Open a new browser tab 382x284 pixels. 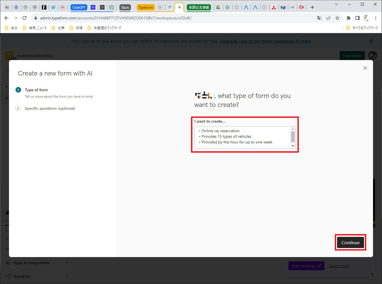[312, 7]
